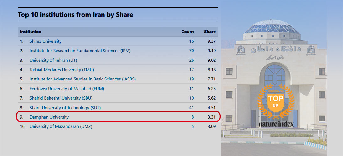
Task: Click the Count column header
Action: (x=188, y=32)
